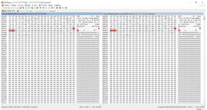Click left 'Size: 321800' status entry
The height and width of the screenshot is (110, 207).
click(96, 107)
